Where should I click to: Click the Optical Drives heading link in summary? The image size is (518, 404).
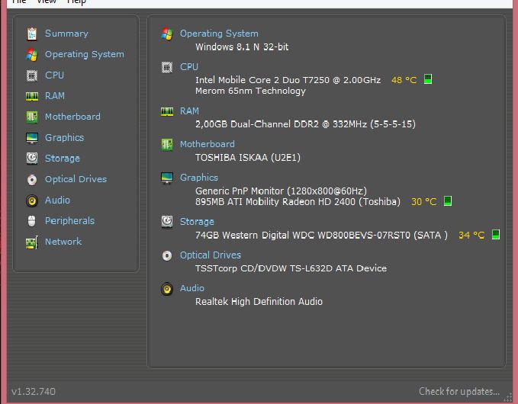tap(211, 255)
